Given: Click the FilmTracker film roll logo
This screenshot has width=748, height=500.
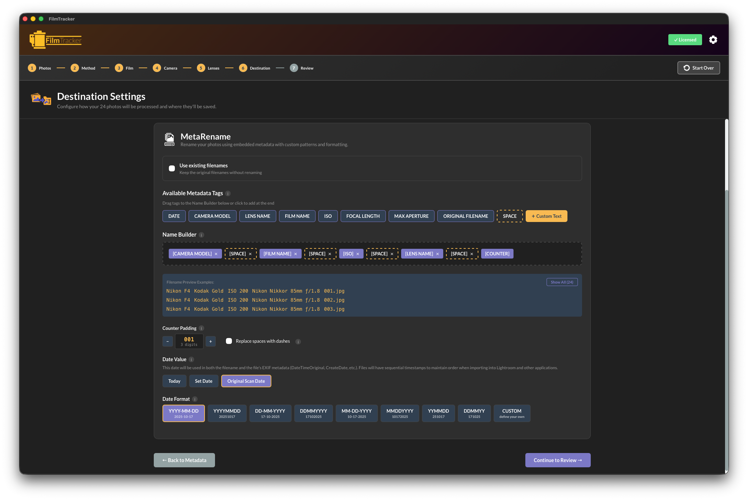Looking at the screenshot, I should click(38, 39).
